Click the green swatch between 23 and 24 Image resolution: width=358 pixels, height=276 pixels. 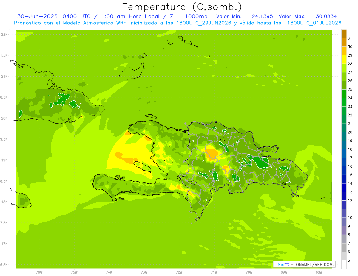[x=344, y=102]
